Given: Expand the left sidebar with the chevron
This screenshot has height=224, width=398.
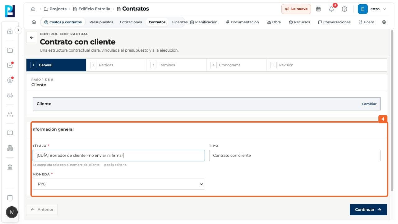Looking at the screenshot, I should coord(18,30).
